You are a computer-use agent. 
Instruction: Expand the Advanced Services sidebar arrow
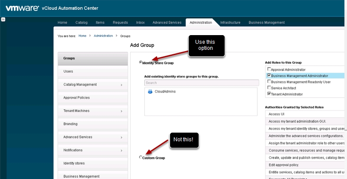pyautogui.click(x=121, y=137)
